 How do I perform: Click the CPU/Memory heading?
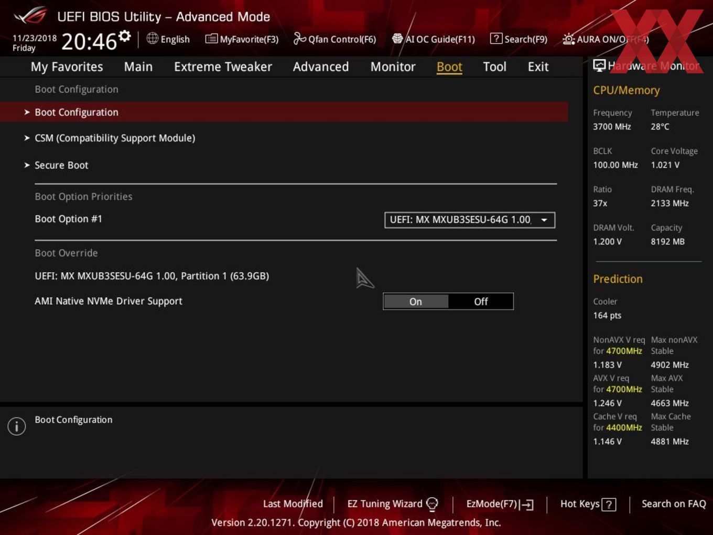(626, 90)
